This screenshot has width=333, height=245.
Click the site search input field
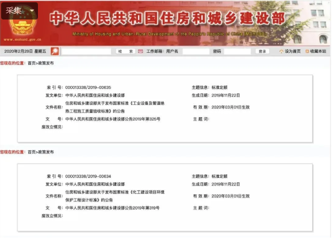coord(86,51)
